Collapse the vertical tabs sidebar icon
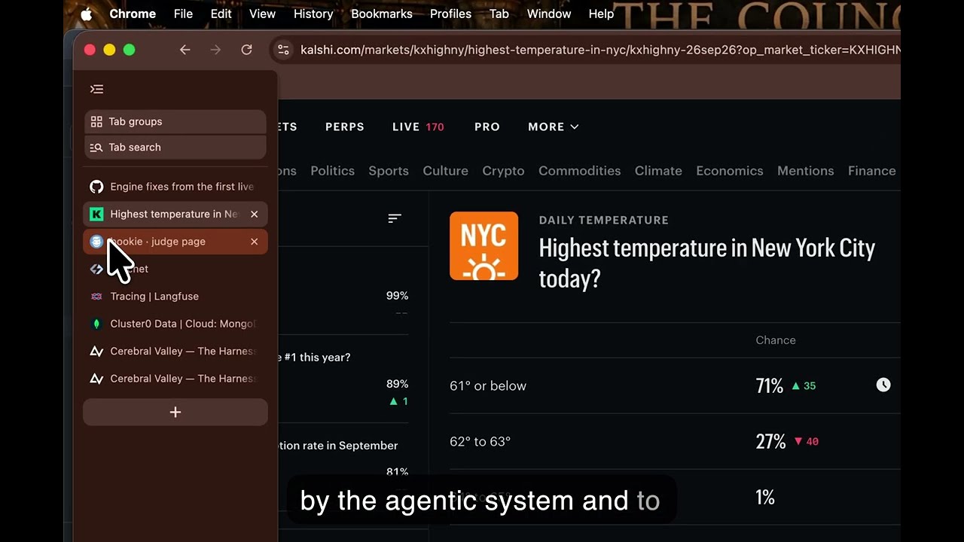This screenshot has height=542, width=964. click(96, 89)
